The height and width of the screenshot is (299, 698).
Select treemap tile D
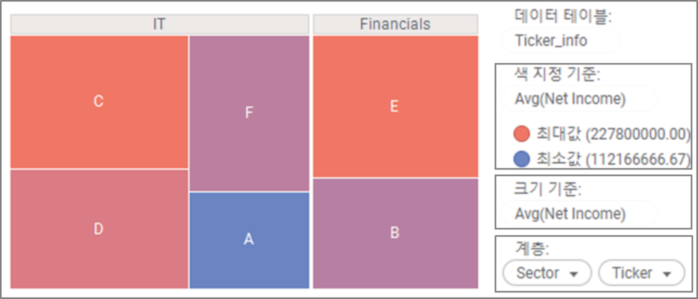[99, 229]
